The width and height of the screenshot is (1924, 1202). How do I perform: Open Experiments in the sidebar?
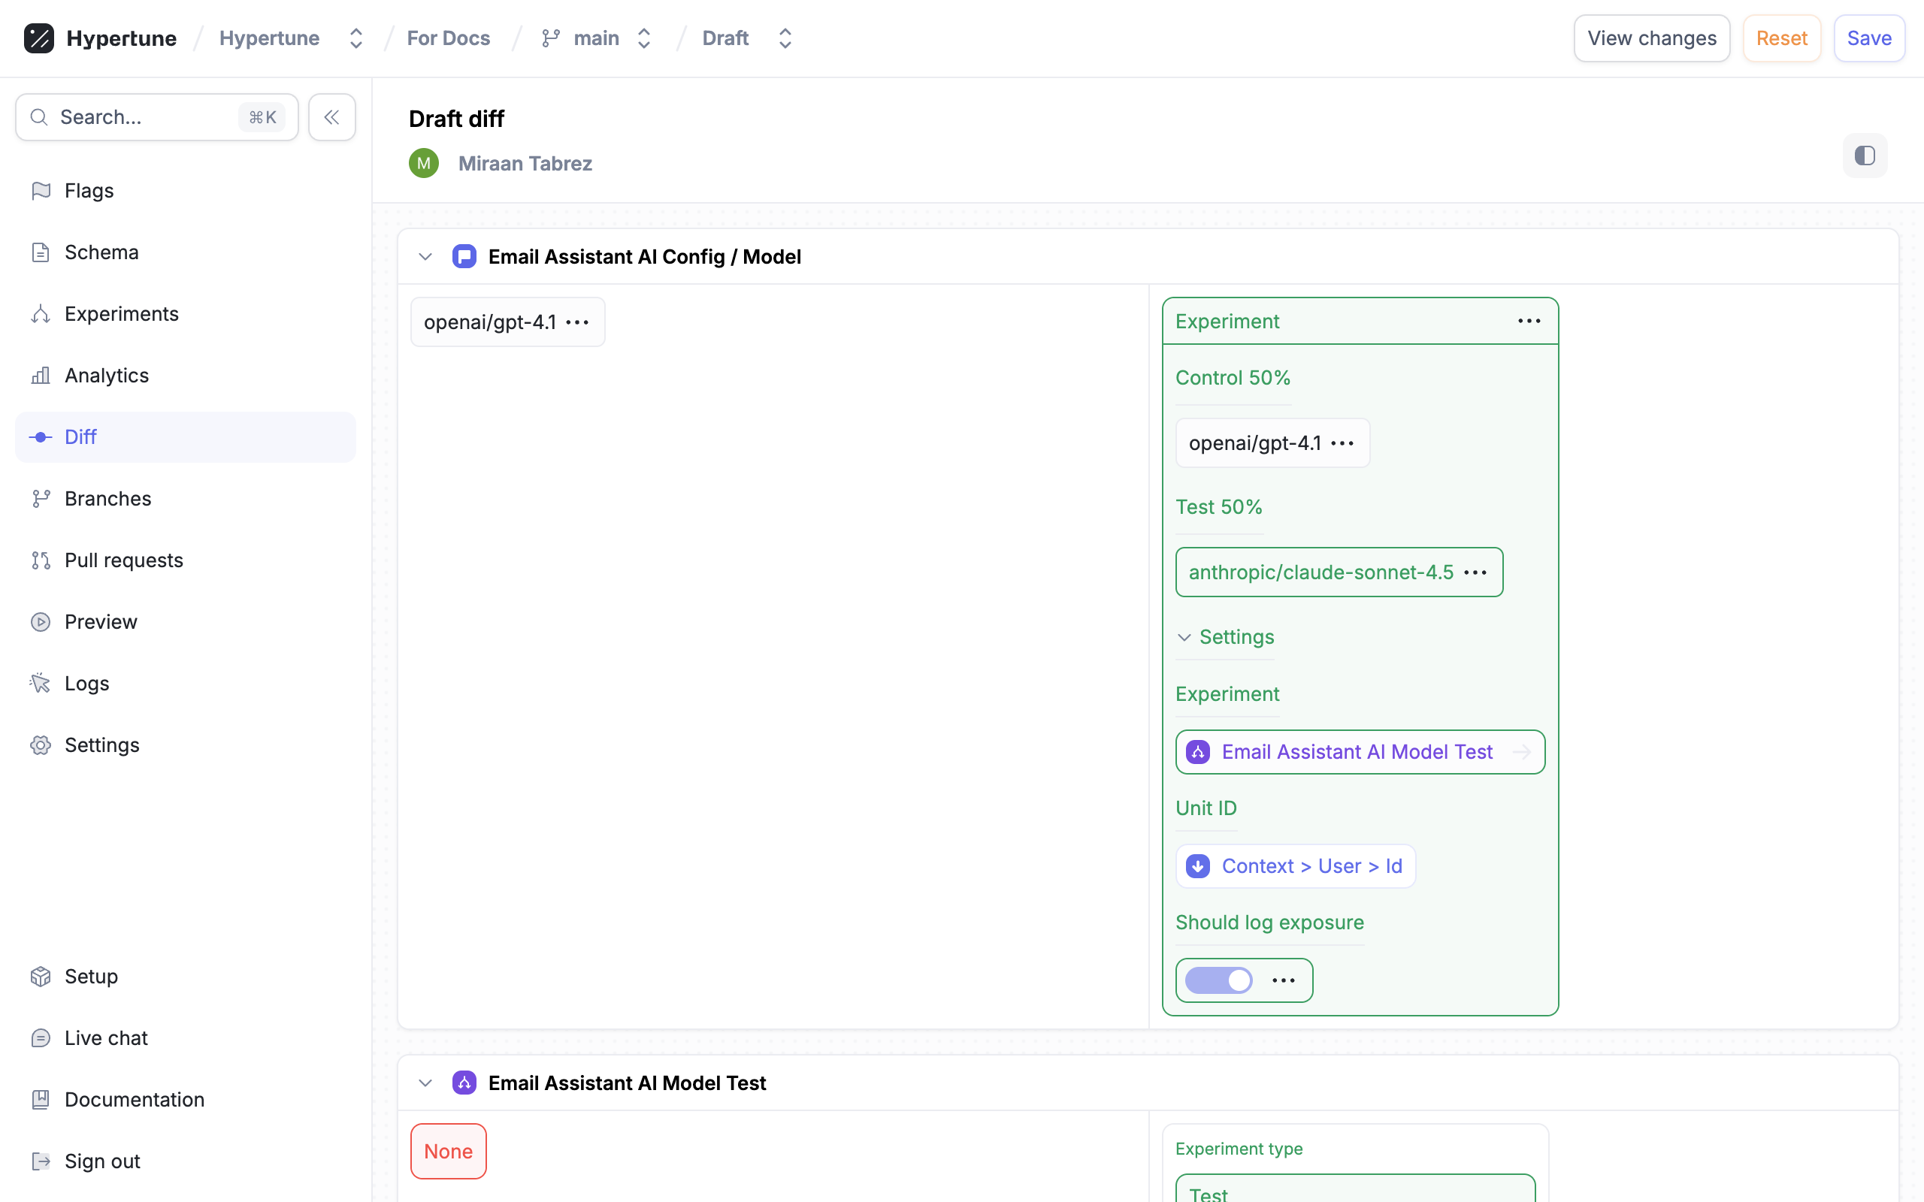(121, 314)
